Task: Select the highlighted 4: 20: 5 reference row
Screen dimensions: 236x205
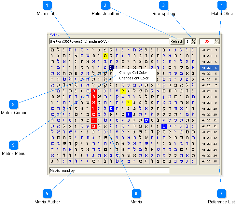Action: click(209, 68)
